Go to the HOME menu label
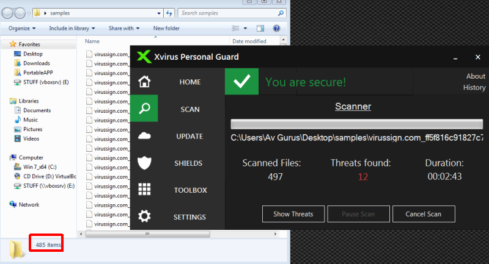 (x=190, y=82)
